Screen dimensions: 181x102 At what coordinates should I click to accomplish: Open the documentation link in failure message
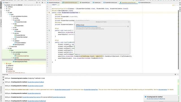pyautogui.click(x=163, y=90)
